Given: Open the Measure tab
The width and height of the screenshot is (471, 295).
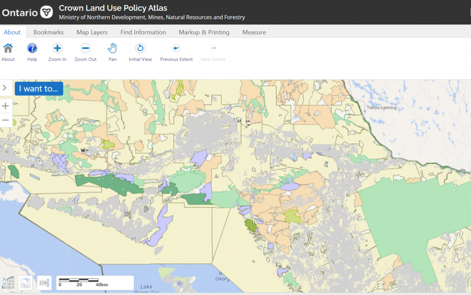Looking at the screenshot, I should [254, 32].
